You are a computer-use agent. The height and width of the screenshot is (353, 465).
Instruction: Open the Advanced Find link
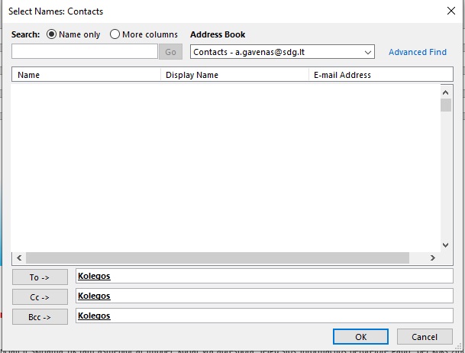tap(417, 52)
